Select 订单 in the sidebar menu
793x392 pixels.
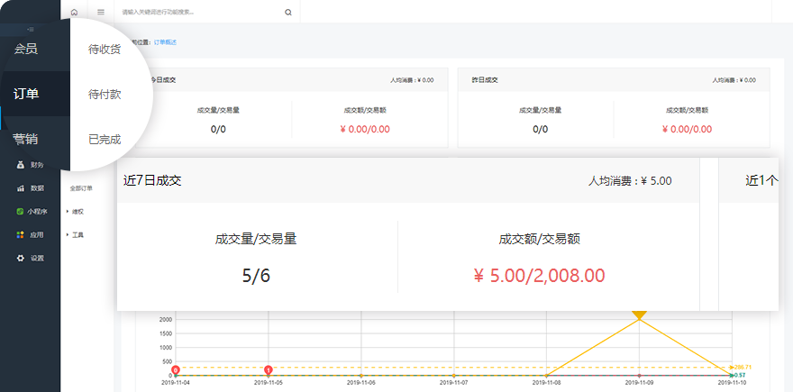[x=26, y=94]
